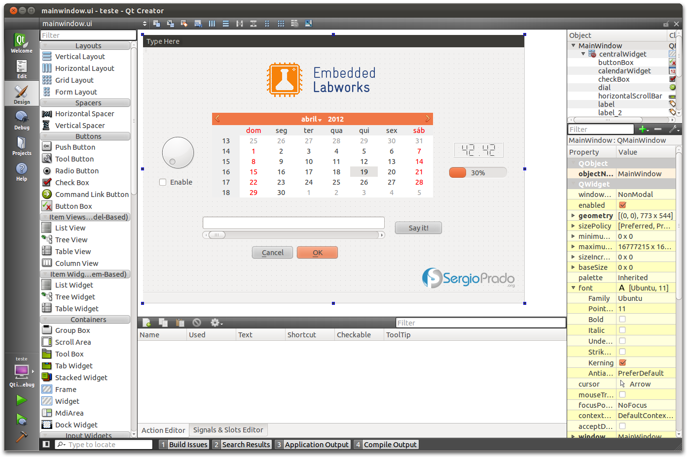Go to previous month in calendar
The width and height of the screenshot is (688, 457).
[217, 119]
